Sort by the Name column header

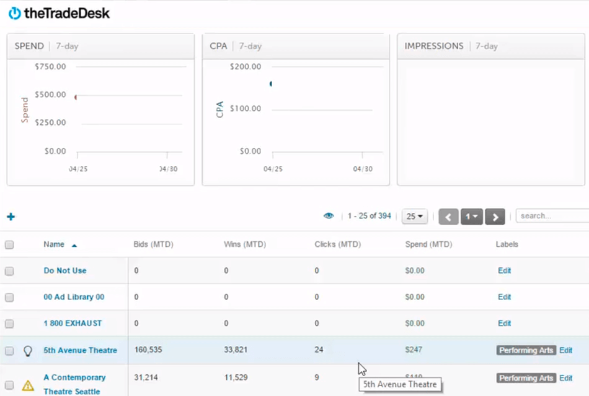click(54, 244)
